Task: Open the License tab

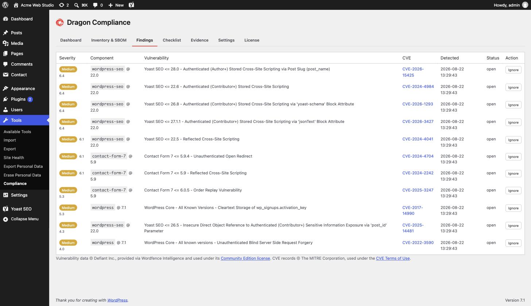Action: (252, 40)
